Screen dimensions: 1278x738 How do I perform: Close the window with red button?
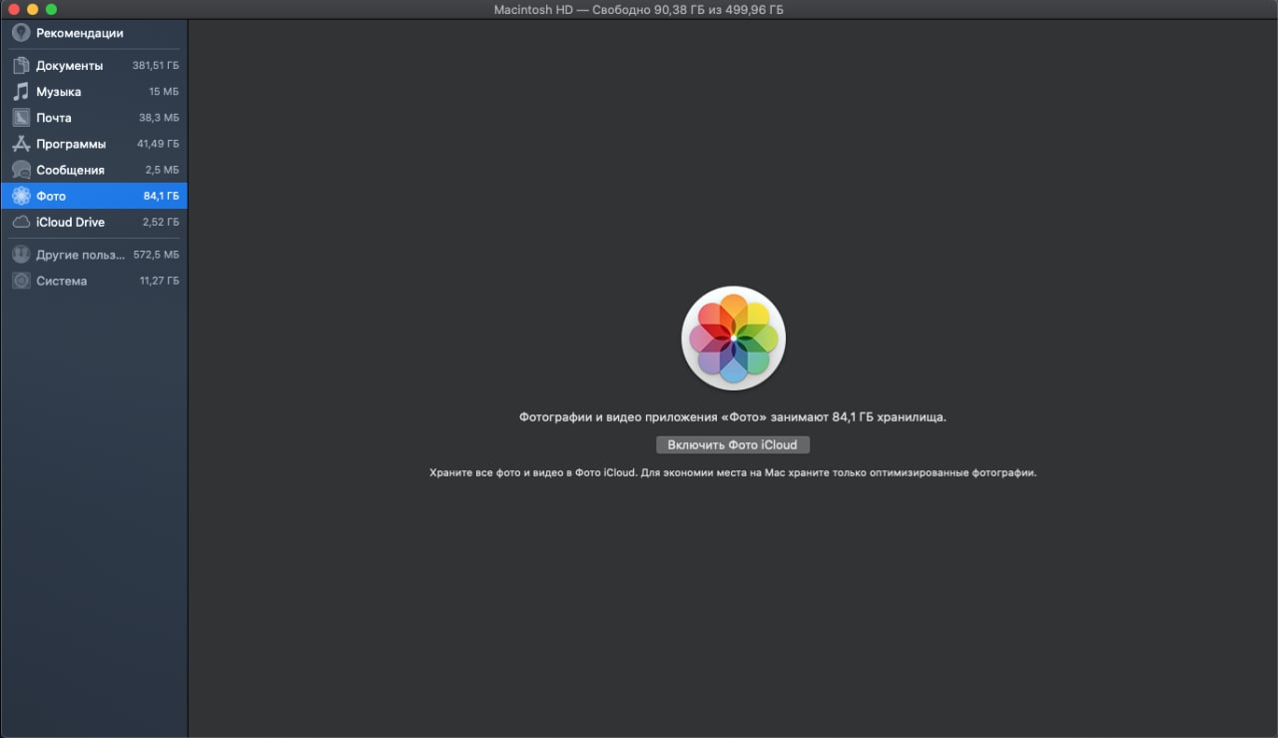pos(13,9)
